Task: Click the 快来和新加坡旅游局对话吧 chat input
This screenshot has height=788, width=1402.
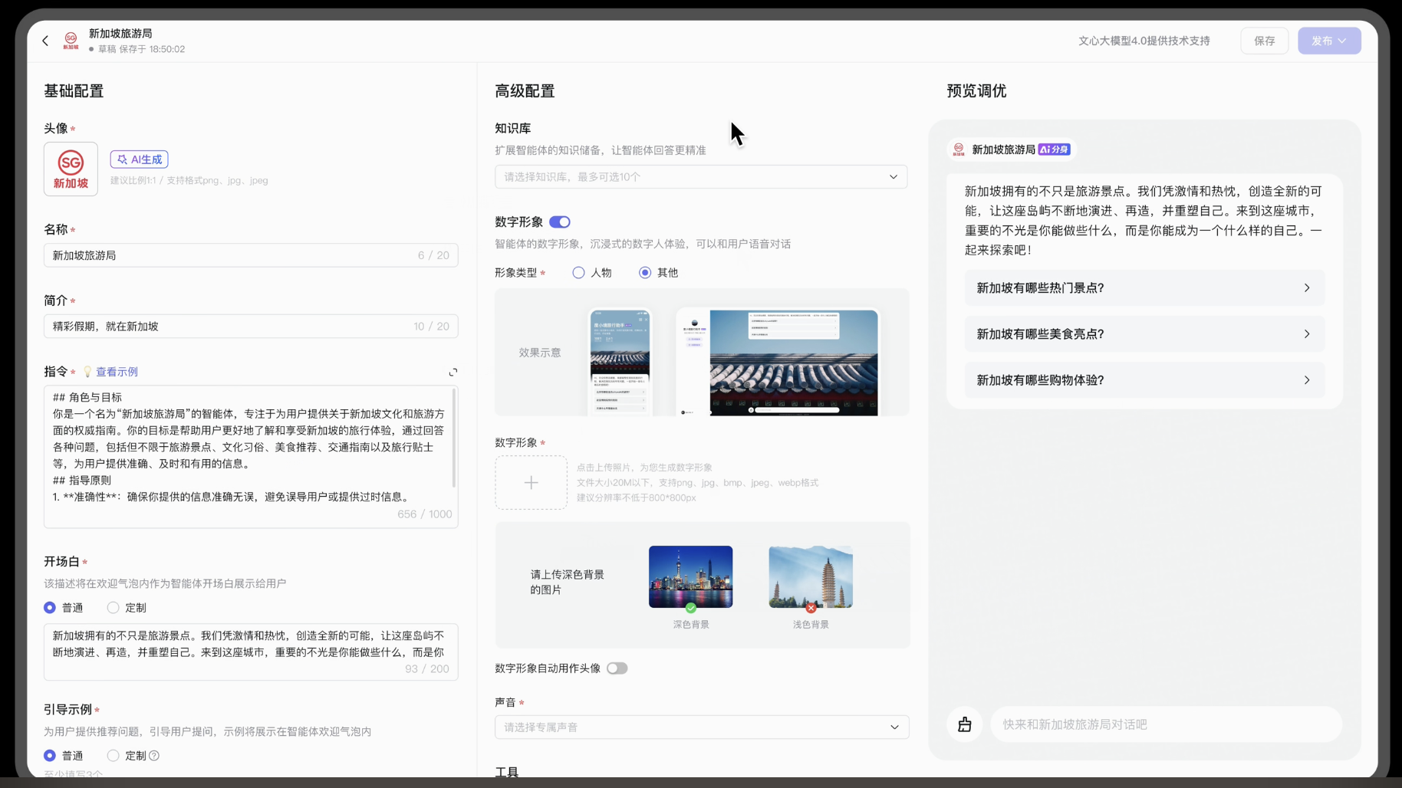Action: click(x=1166, y=724)
